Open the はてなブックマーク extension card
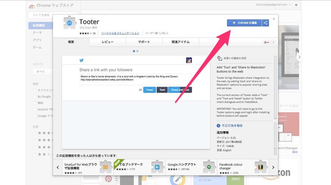The image size is (331, 185). tap(139, 167)
